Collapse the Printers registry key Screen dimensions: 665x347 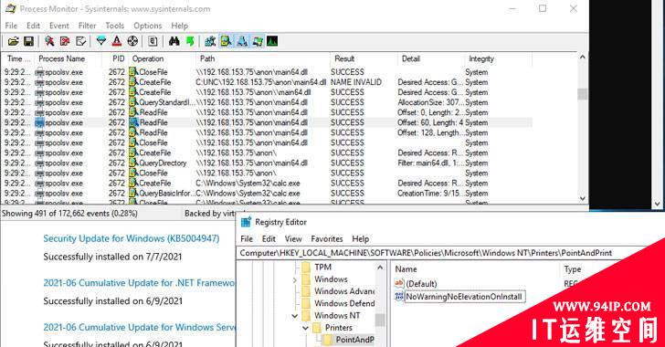(x=305, y=328)
